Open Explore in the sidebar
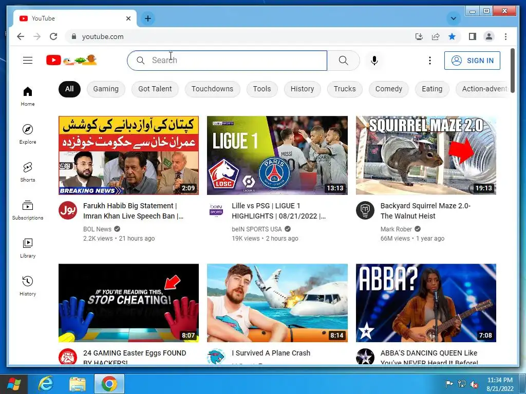Screen dimensions: 526x394 [x=28, y=134]
